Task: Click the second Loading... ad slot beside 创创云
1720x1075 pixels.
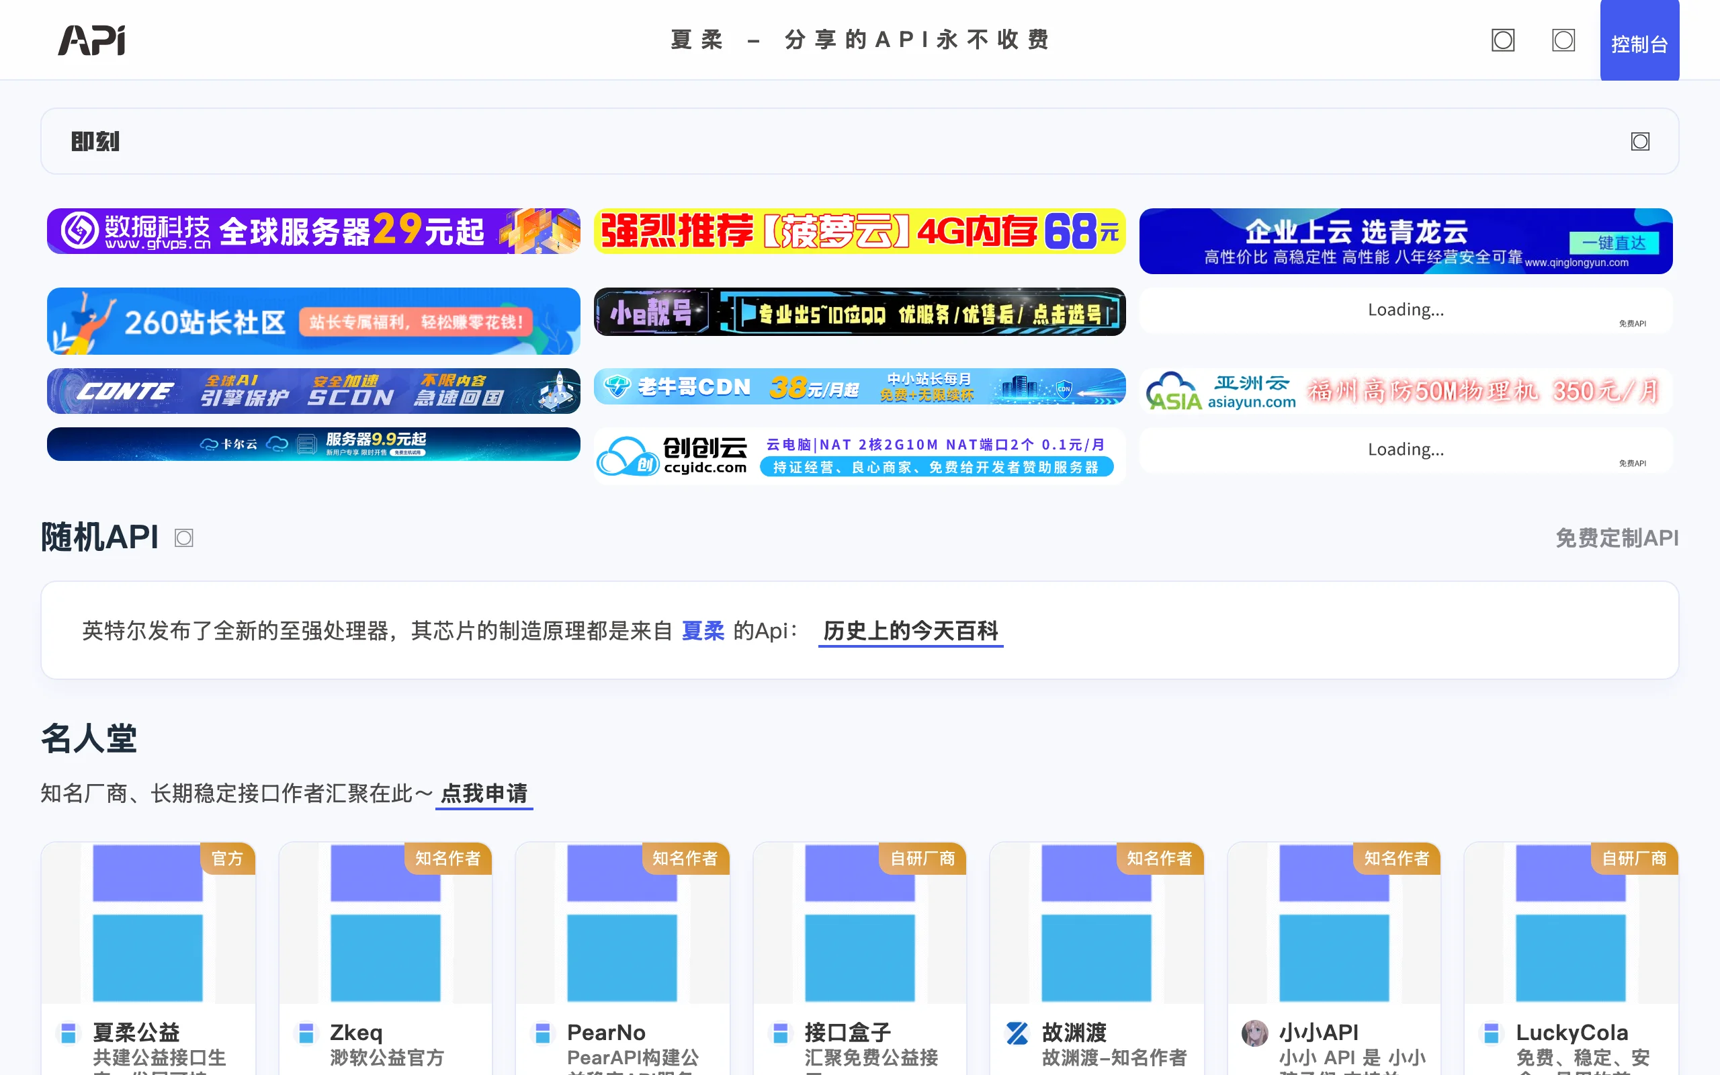Action: point(1405,450)
